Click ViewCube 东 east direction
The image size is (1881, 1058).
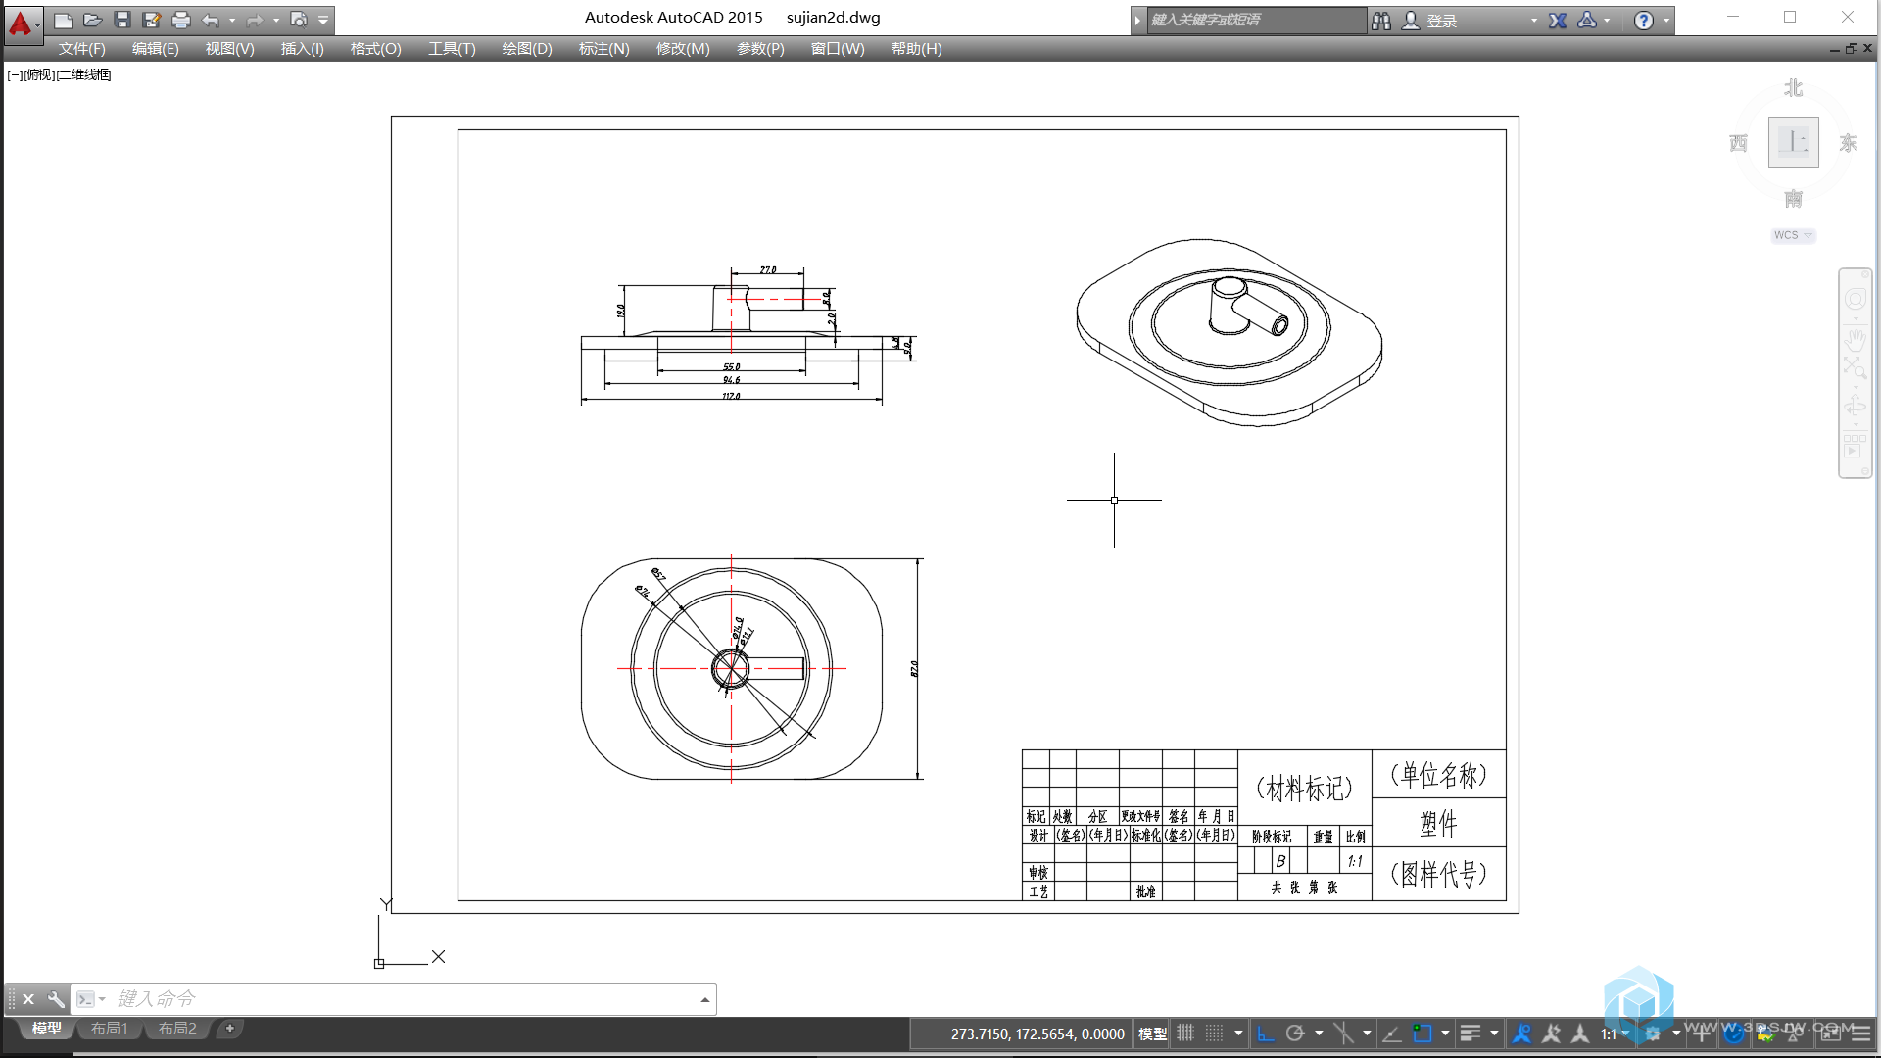(x=1848, y=143)
